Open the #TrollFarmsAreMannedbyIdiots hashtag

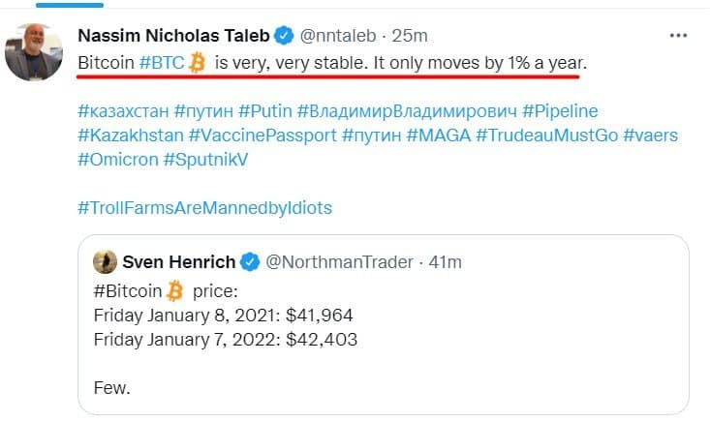tap(204, 207)
